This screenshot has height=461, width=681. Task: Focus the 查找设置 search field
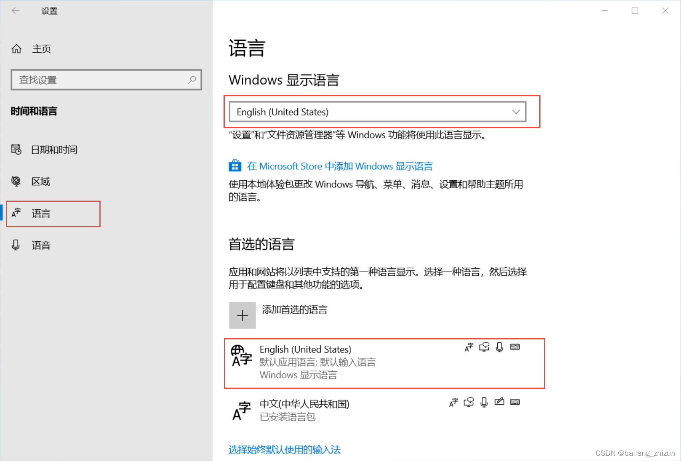[x=106, y=80]
